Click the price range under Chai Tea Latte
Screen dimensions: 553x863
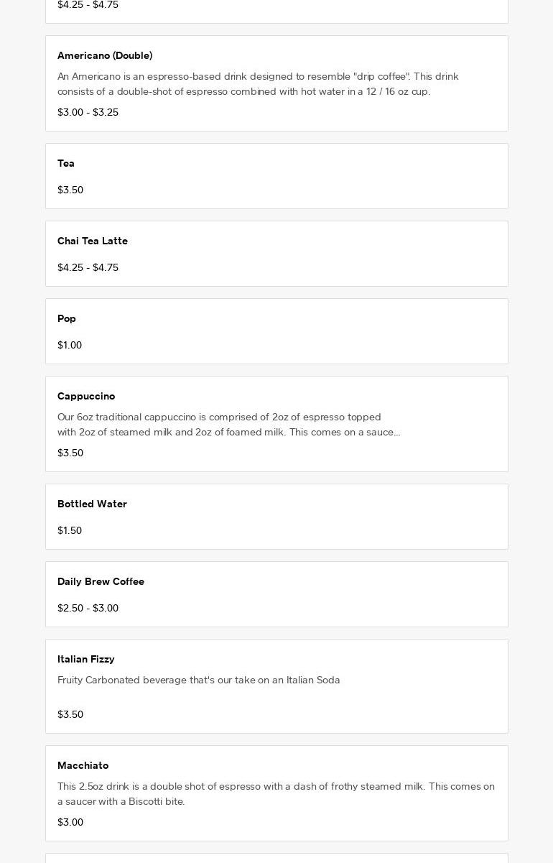pos(88,267)
